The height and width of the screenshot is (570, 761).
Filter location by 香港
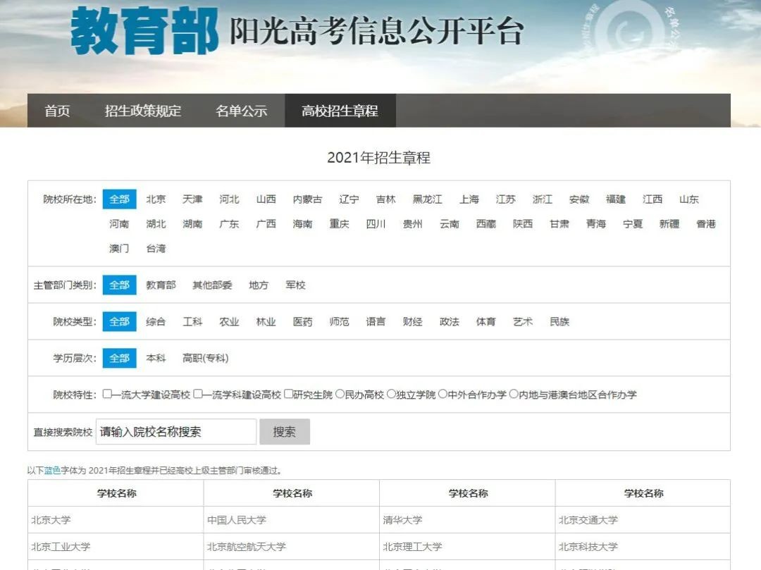tap(706, 224)
